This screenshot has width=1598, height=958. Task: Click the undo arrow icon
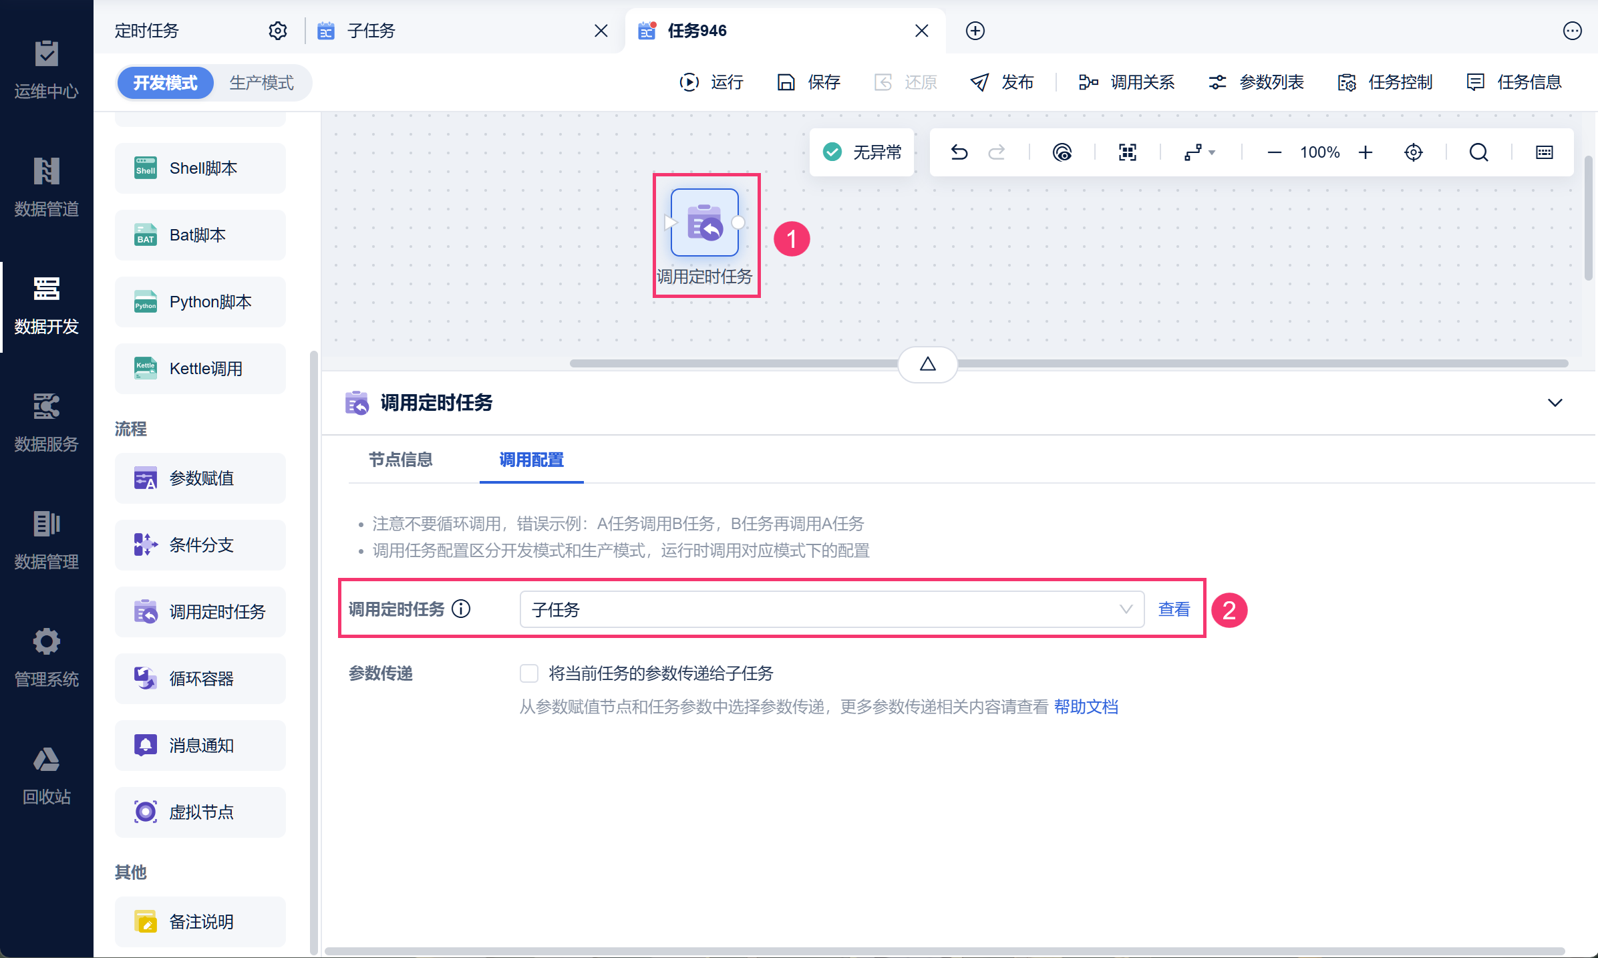tap(959, 152)
